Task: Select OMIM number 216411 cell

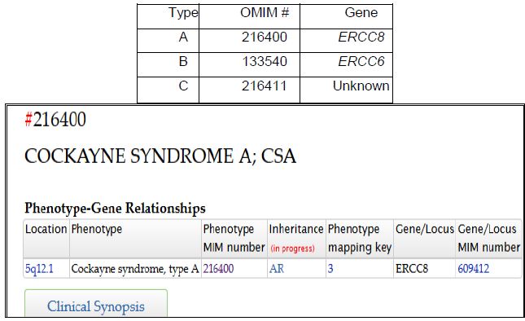Action: click(265, 86)
